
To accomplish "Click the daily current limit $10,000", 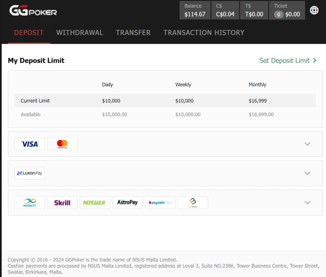I will 111,101.
